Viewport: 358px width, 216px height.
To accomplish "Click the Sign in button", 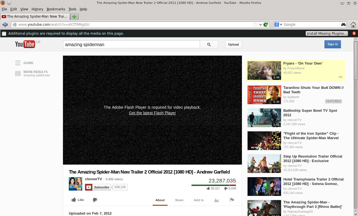I will 333,44.
